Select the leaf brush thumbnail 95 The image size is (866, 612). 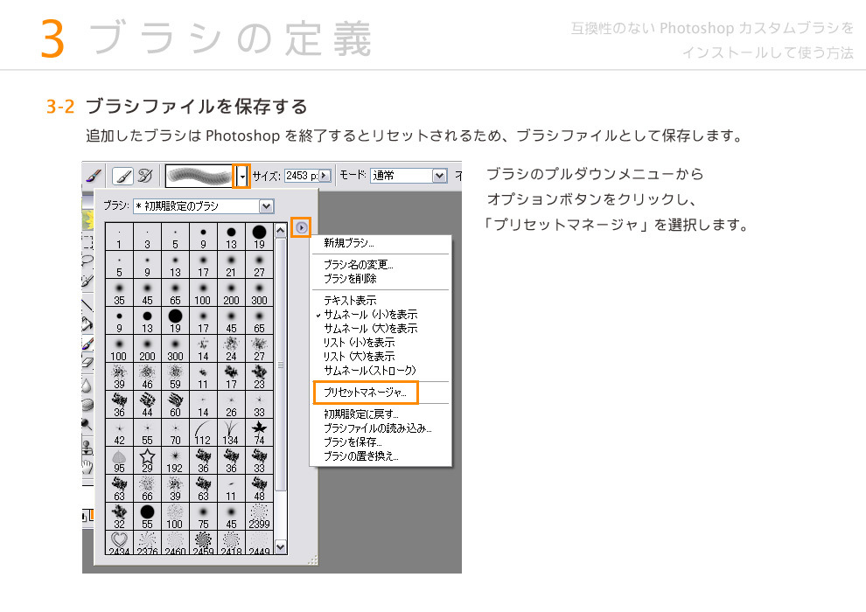119,458
